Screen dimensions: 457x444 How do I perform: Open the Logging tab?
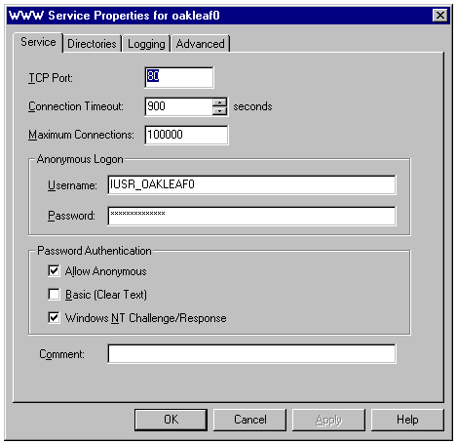coord(146,44)
